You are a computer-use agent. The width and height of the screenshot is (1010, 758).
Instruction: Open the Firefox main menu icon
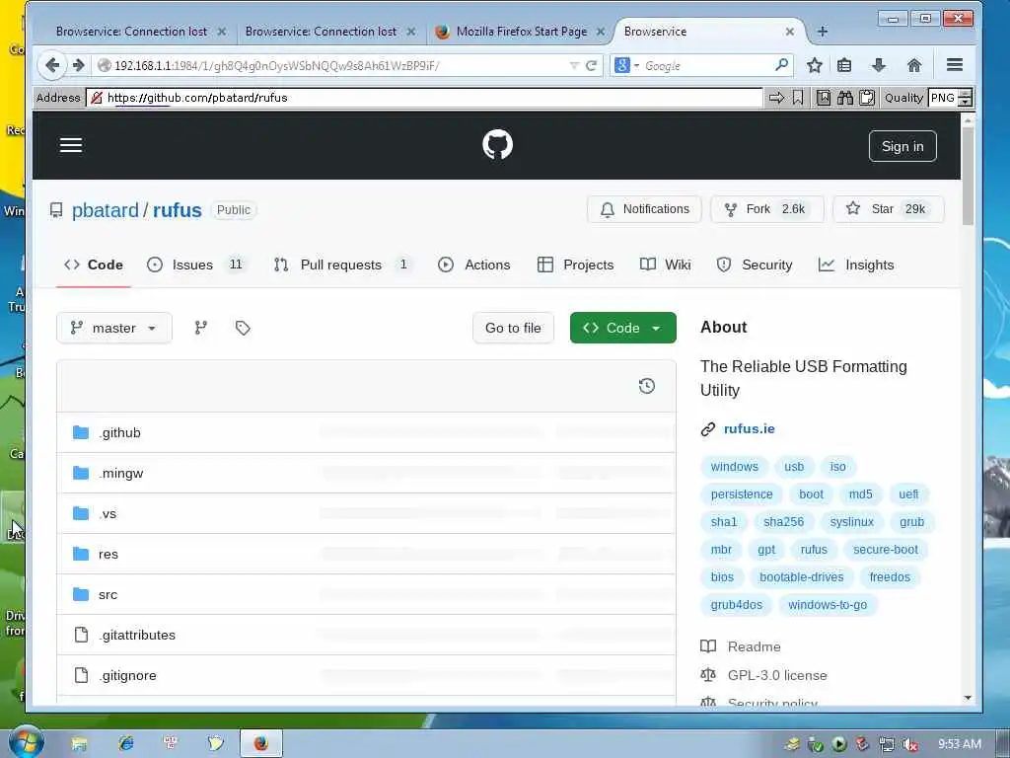coord(955,65)
